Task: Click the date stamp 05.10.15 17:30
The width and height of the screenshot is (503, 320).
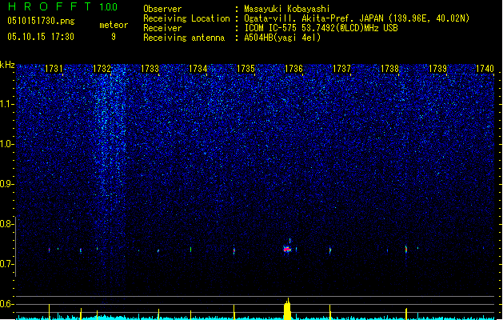Action: click(x=41, y=37)
